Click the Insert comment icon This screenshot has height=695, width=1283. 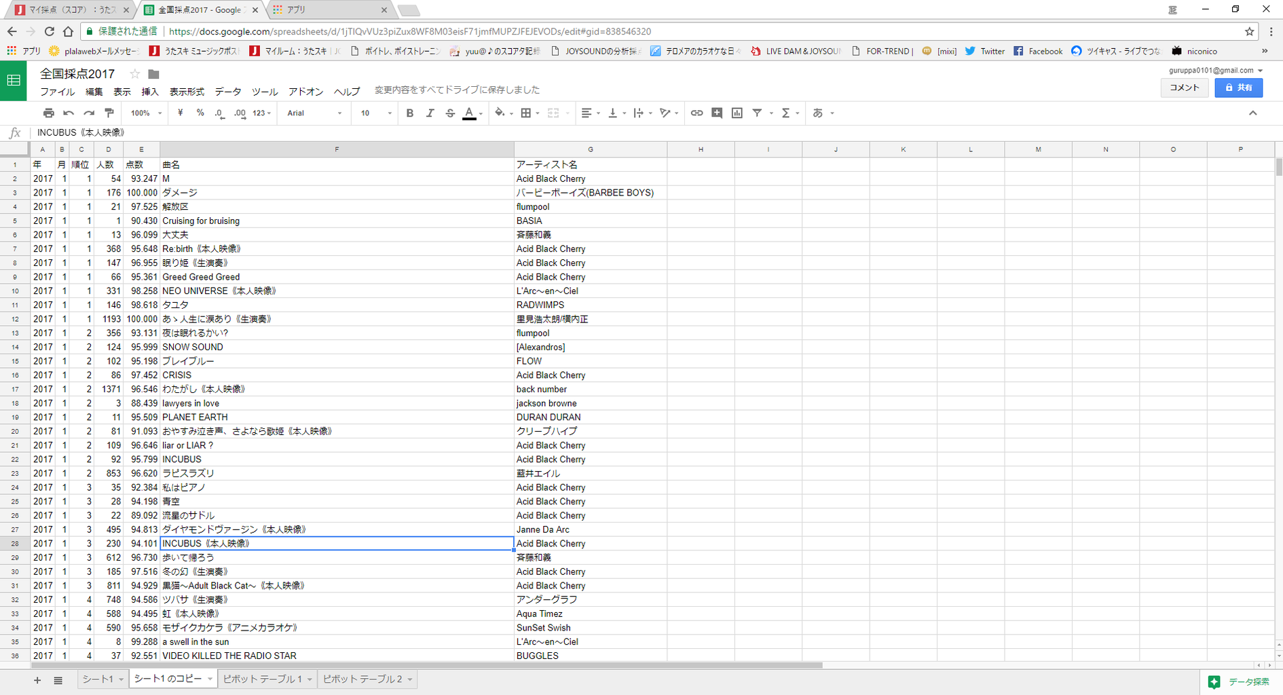click(717, 113)
